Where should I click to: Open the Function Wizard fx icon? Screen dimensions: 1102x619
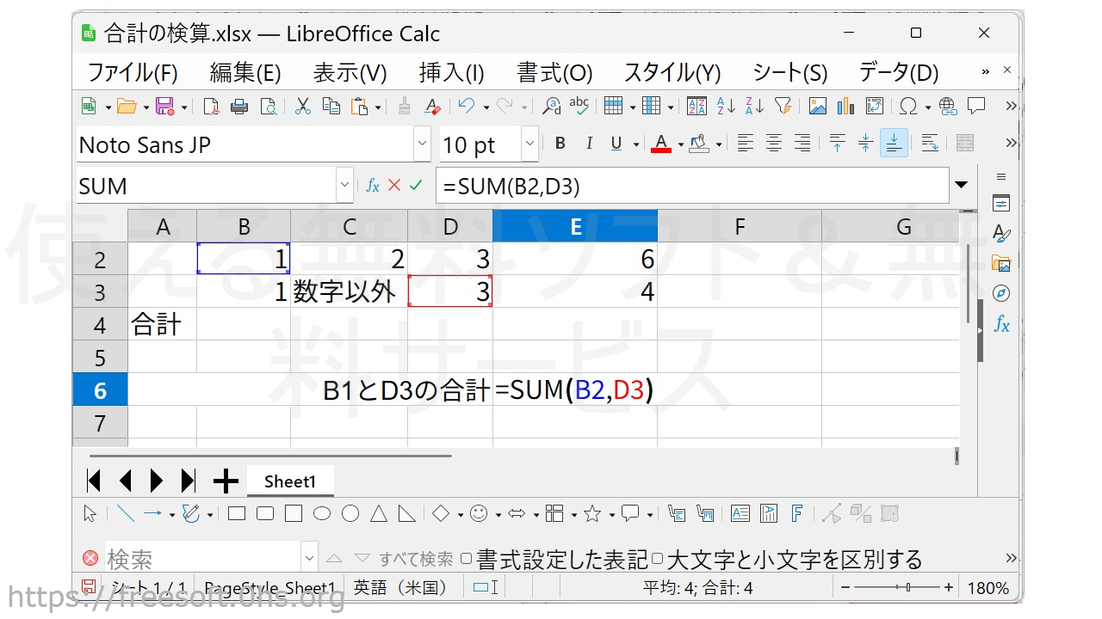coord(373,186)
